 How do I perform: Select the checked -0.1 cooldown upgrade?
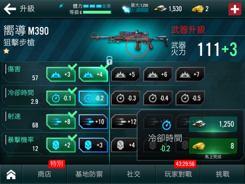61,98
